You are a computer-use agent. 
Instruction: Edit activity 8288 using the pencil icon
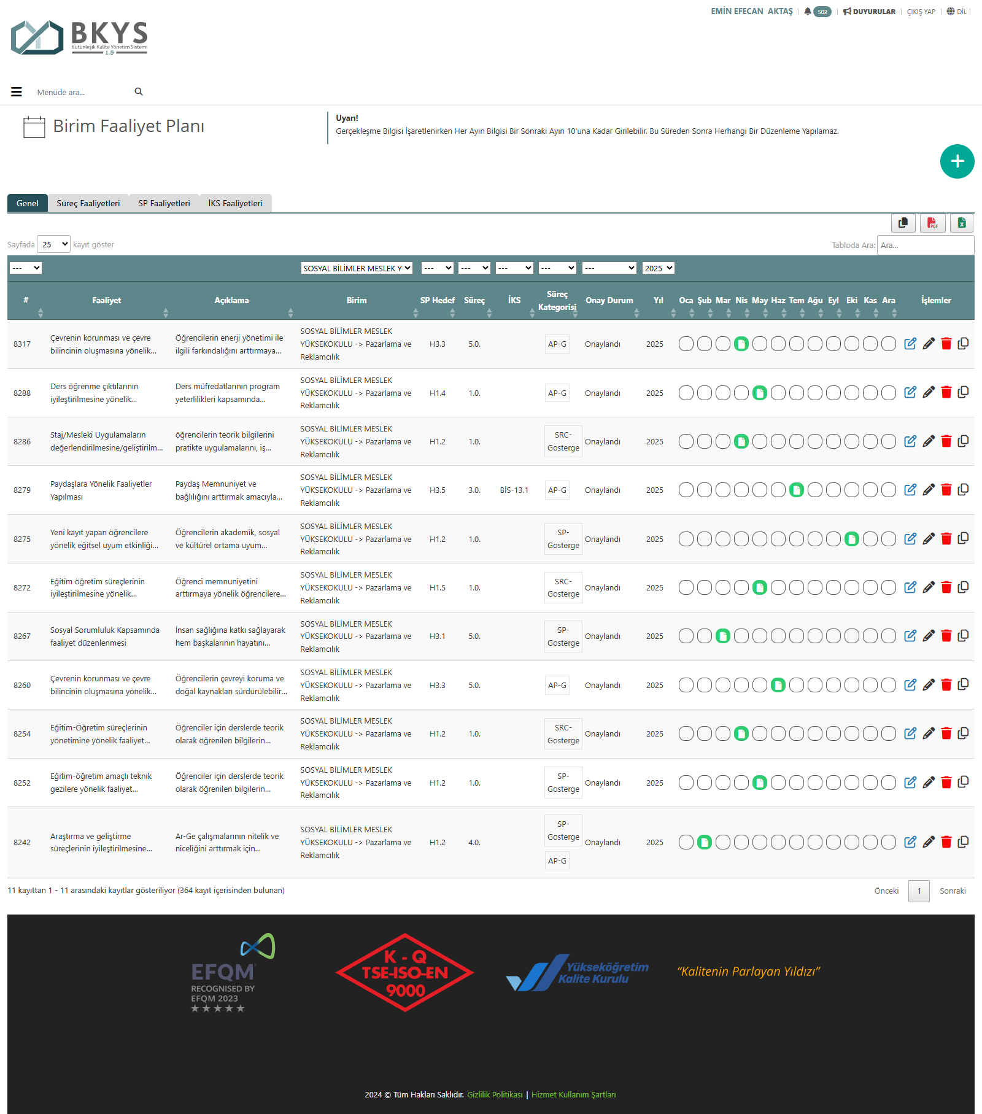click(x=929, y=392)
